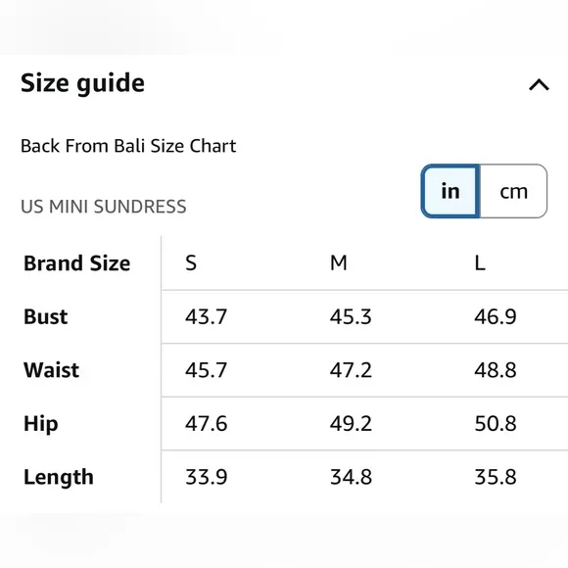Click the Size guide heading
The height and width of the screenshot is (568, 568).
82,83
